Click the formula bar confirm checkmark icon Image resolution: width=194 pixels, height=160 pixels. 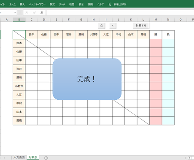pyautogui.click(x=34, y=13)
